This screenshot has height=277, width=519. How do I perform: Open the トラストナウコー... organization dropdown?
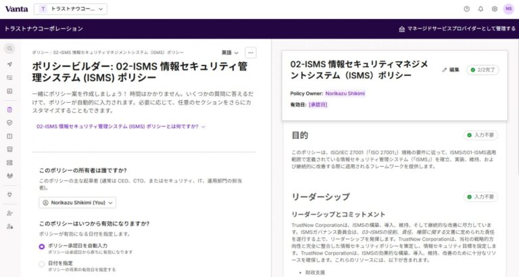70,9
